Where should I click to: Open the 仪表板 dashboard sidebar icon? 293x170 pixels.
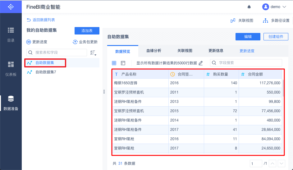tap(11, 68)
